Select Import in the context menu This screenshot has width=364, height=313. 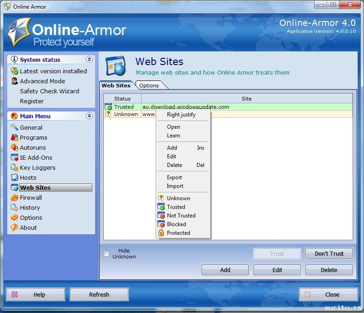183,186
